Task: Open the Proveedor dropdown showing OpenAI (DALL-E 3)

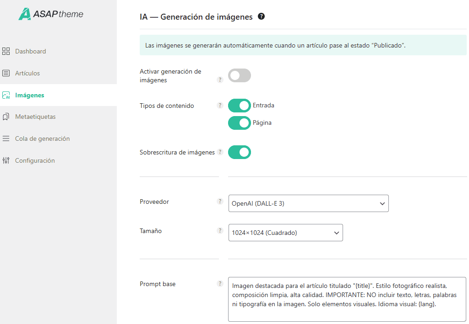Action: pos(308,203)
